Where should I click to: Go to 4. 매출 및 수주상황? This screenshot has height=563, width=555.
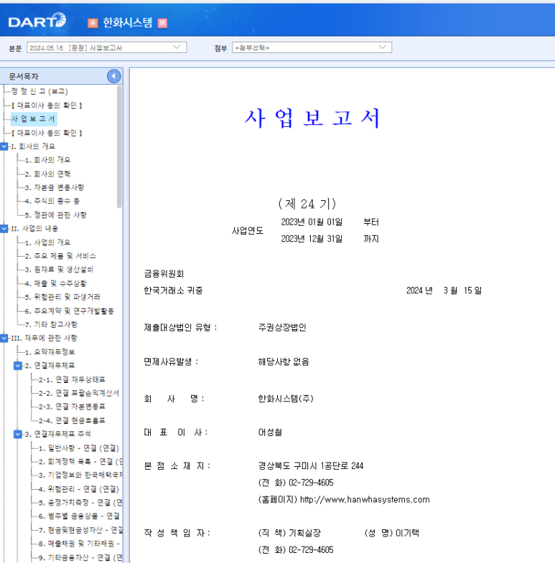tap(56, 283)
